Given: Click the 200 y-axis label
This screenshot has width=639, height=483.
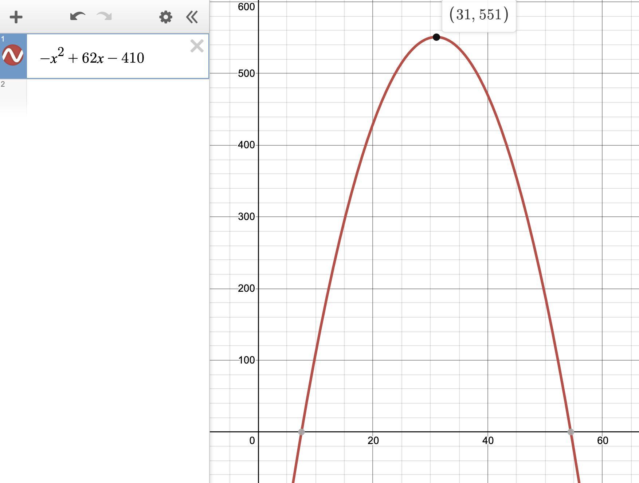Looking at the screenshot, I should click(246, 288).
